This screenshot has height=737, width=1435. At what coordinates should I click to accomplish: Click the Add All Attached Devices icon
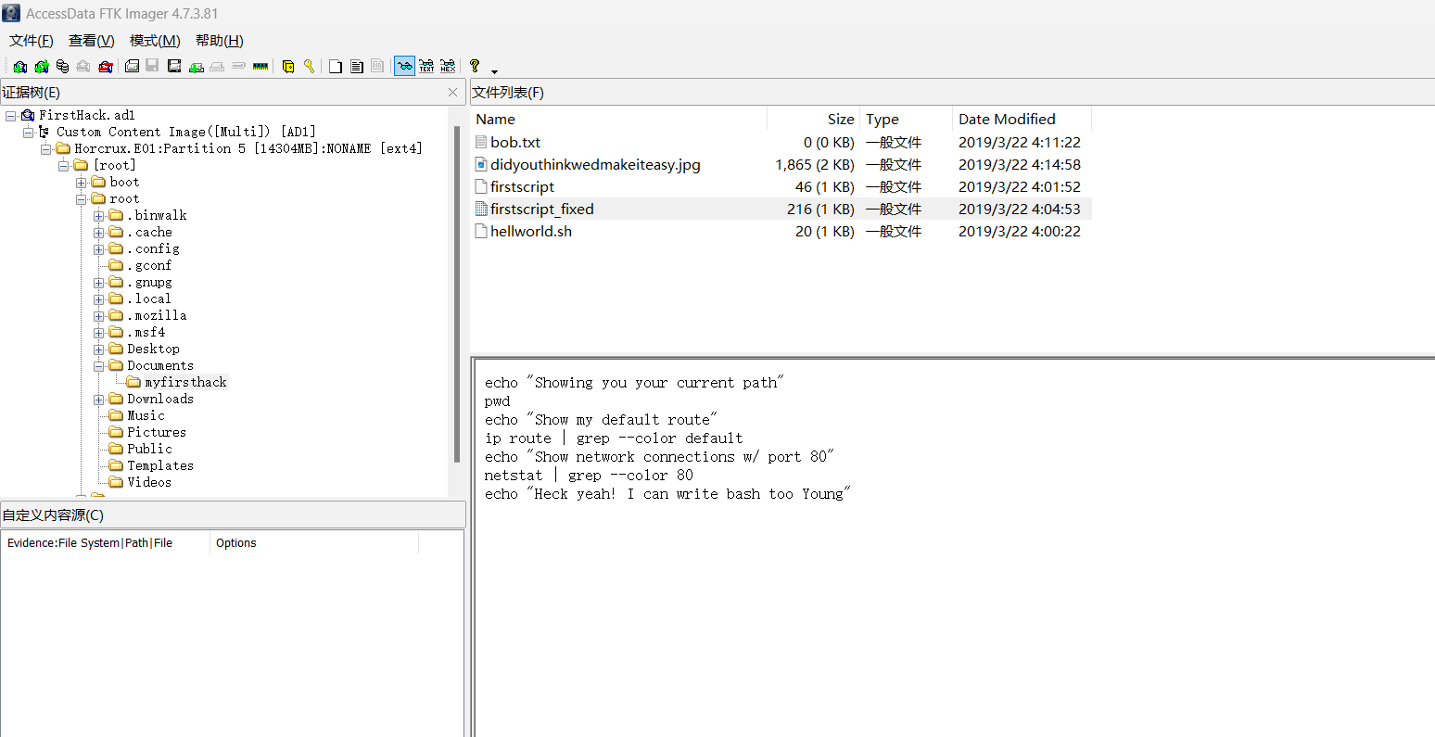pos(42,67)
